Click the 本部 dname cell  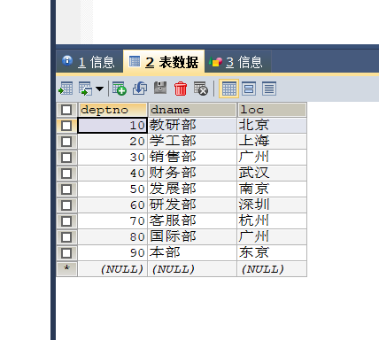[x=192, y=253]
